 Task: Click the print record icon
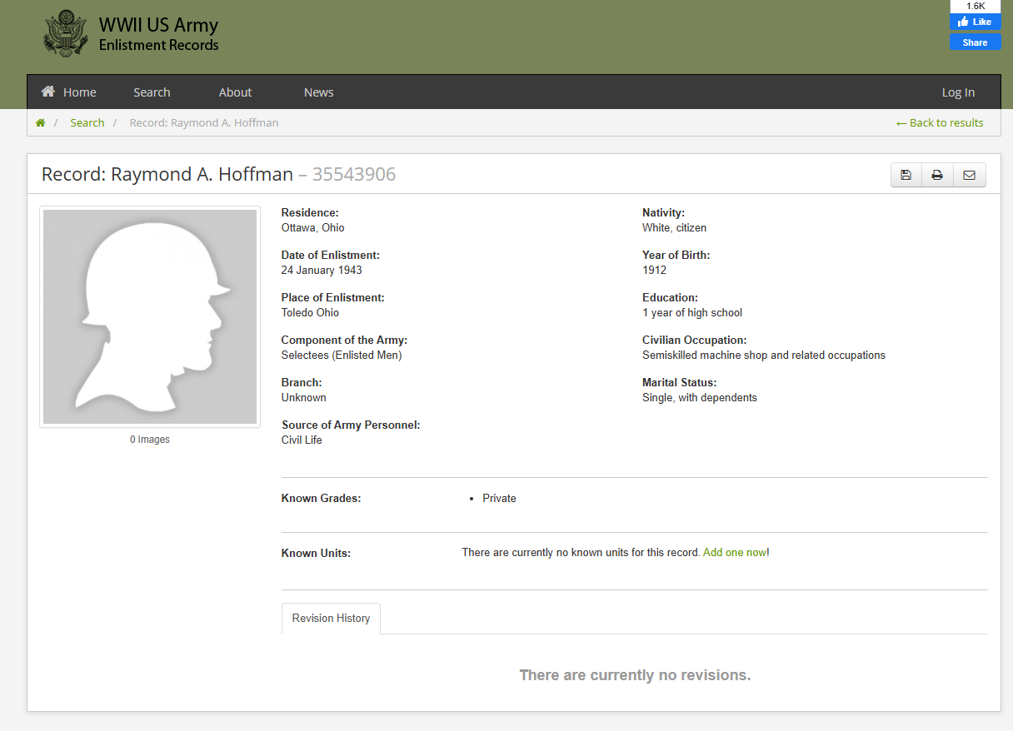coord(937,175)
